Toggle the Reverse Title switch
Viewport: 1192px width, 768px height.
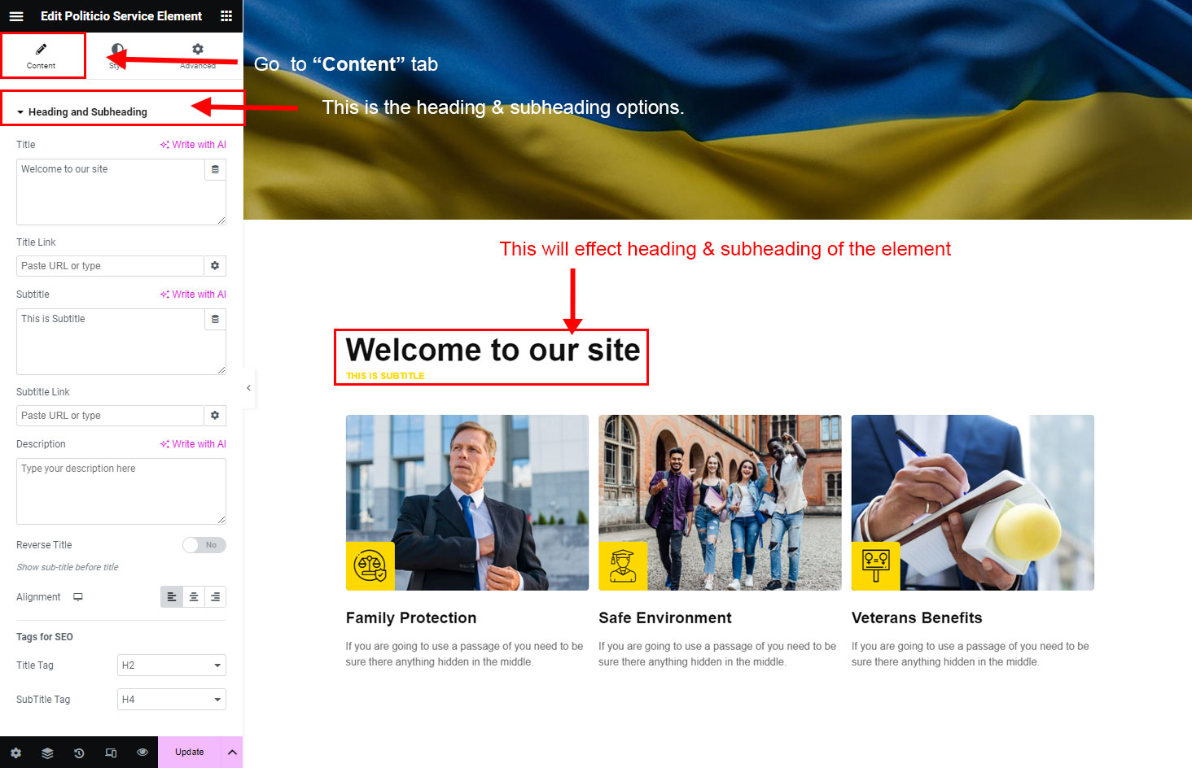point(204,545)
